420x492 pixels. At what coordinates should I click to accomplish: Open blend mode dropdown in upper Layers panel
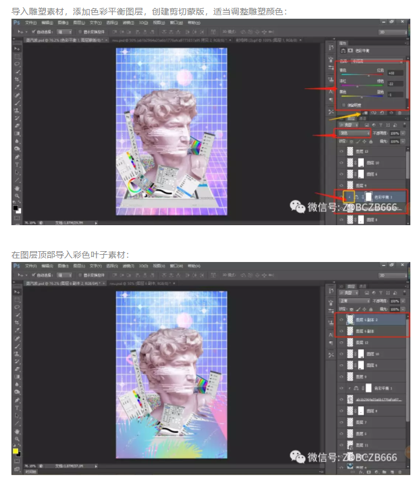click(x=354, y=133)
